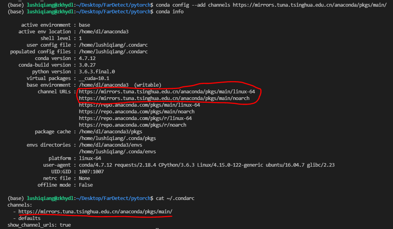Open the repo.anaconda.com pkgs/main/noarch URL
Screen dimensions: 393x229
137,112
